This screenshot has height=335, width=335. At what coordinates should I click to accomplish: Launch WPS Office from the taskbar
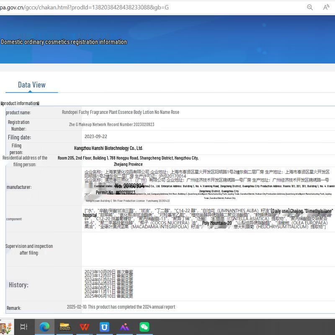coord(85,327)
